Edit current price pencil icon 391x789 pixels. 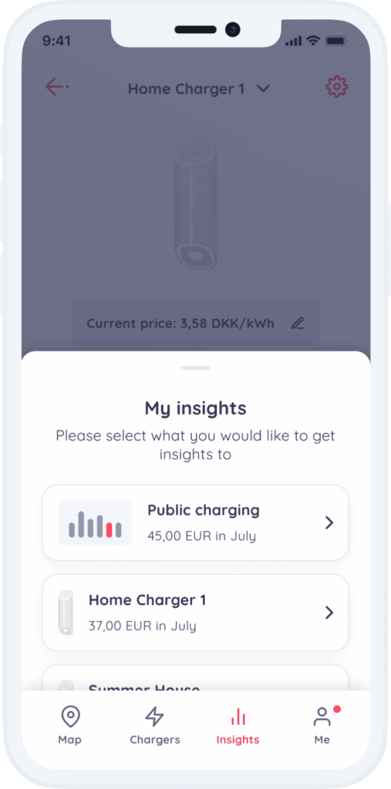point(298,323)
